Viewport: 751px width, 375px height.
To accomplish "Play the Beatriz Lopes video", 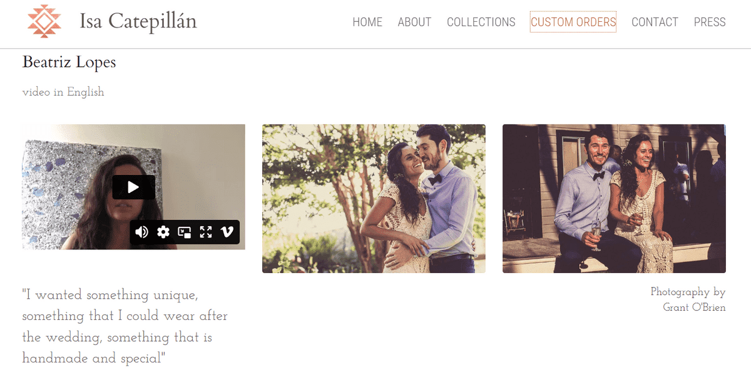I will click(x=133, y=187).
